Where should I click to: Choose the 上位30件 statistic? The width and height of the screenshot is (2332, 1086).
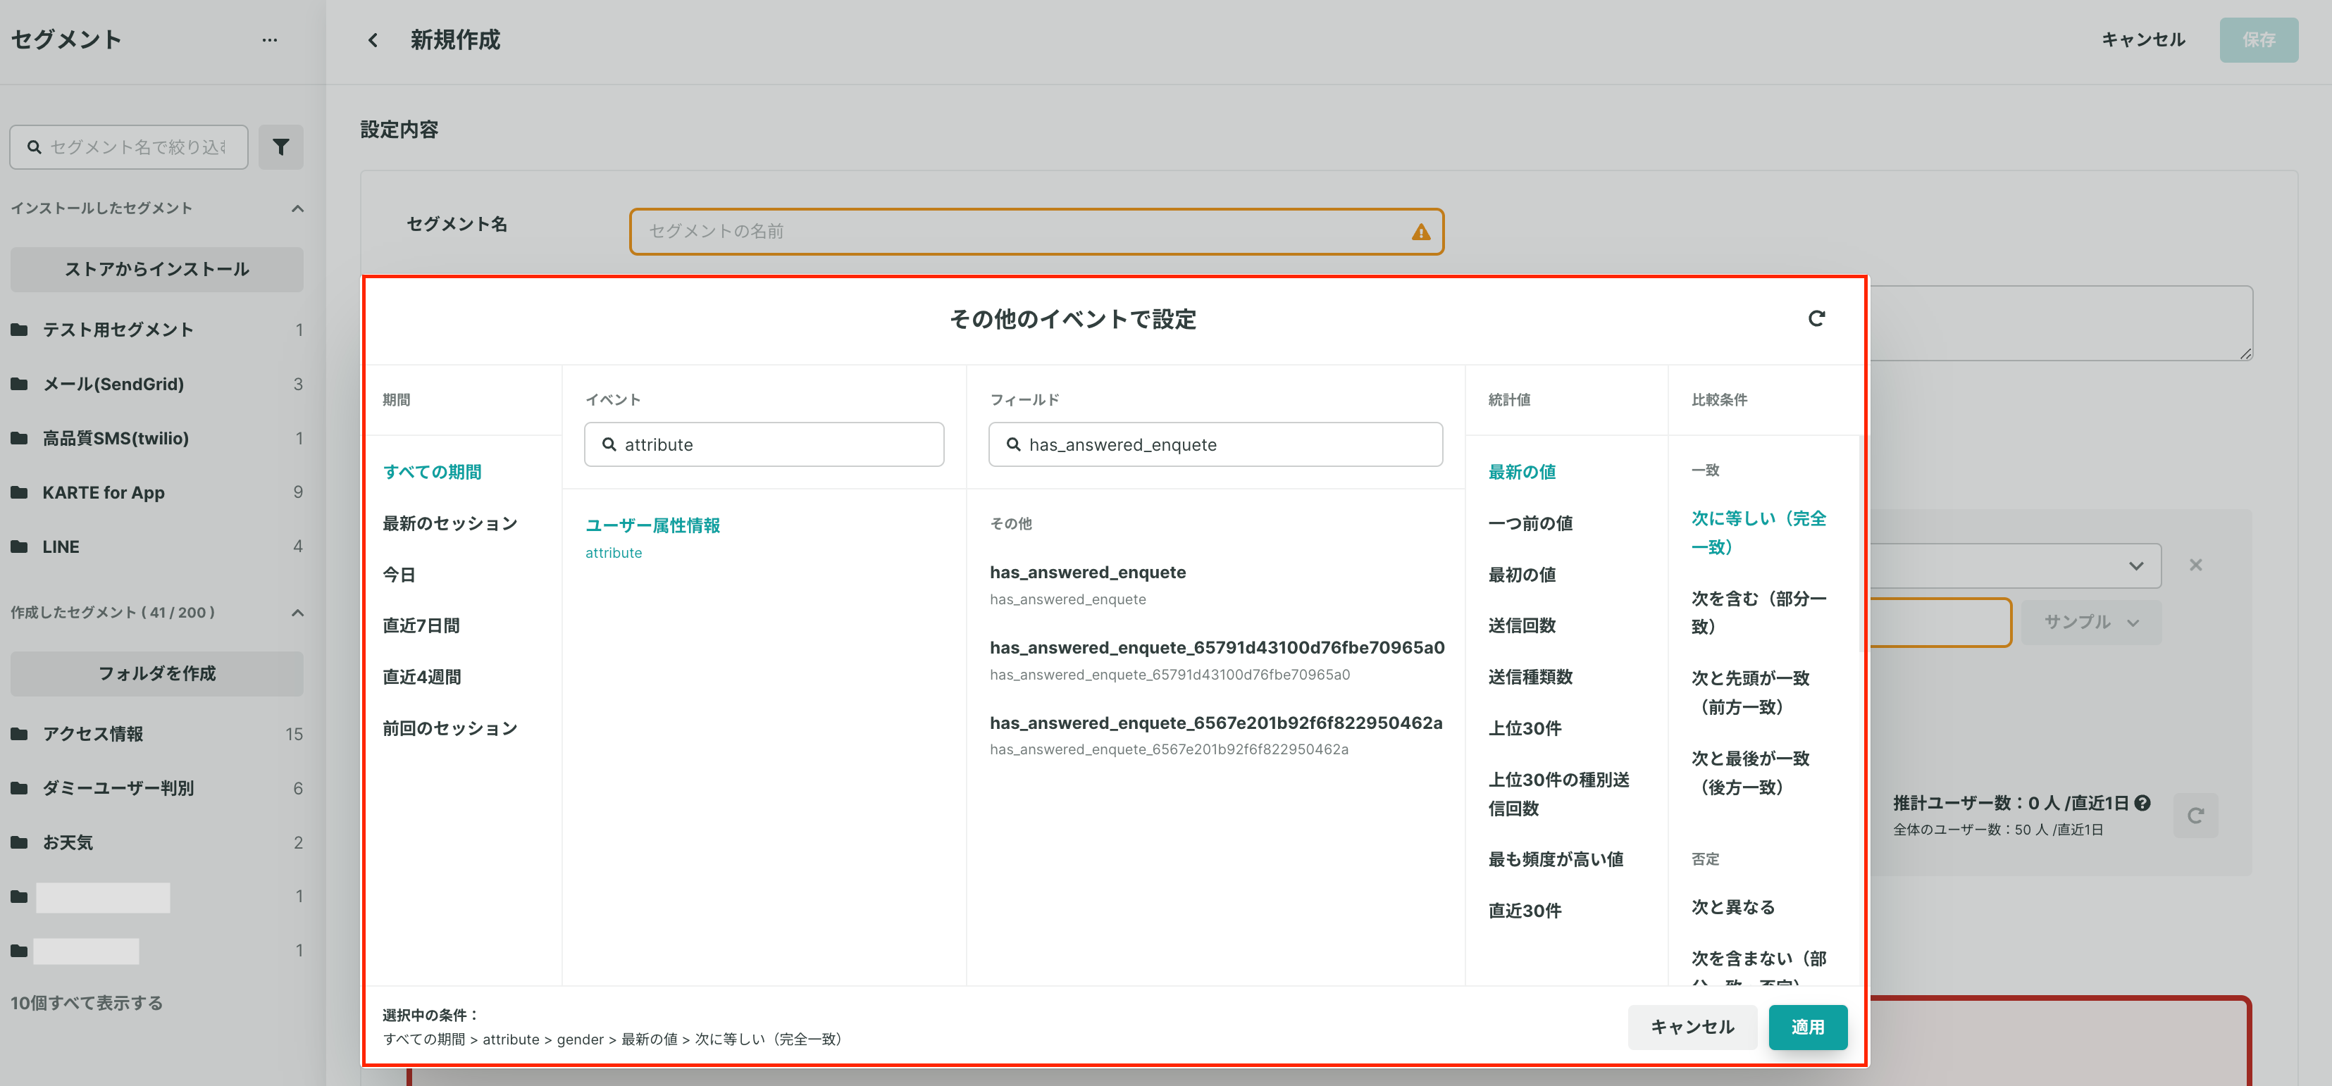point(1525,728)
